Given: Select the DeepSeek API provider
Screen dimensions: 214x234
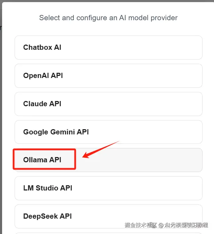Looking at the screenshot, I should 108,216.
